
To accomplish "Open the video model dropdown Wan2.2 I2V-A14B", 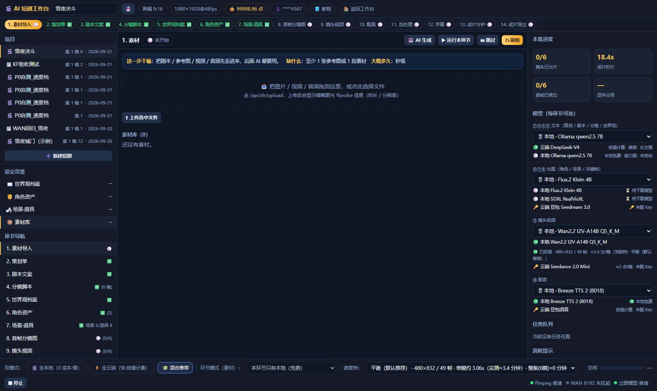I will [592, 231].
